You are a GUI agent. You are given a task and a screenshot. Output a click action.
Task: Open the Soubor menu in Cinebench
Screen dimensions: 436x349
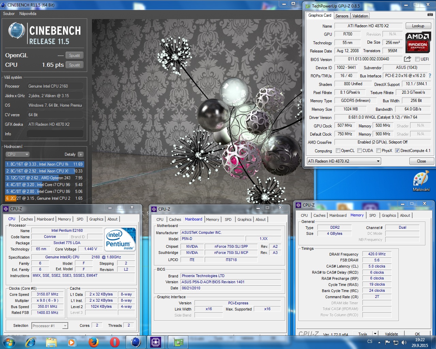tap(9, 14)
